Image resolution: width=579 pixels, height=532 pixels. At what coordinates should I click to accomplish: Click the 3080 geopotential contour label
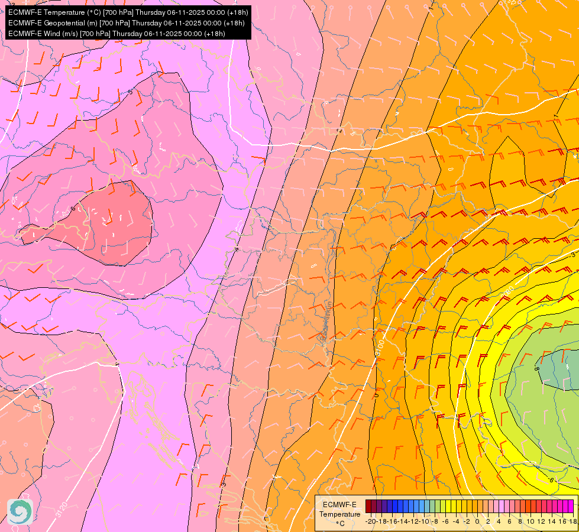(x=507, y=292)
